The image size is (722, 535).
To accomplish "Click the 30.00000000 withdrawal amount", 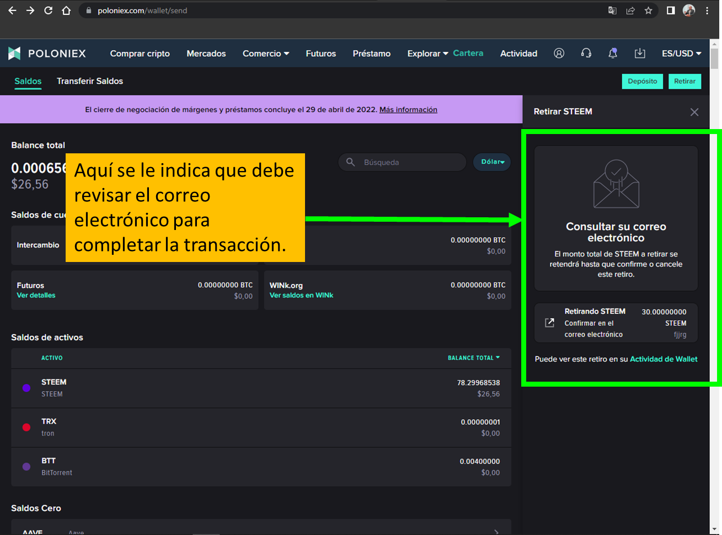I will pos(664,312).
